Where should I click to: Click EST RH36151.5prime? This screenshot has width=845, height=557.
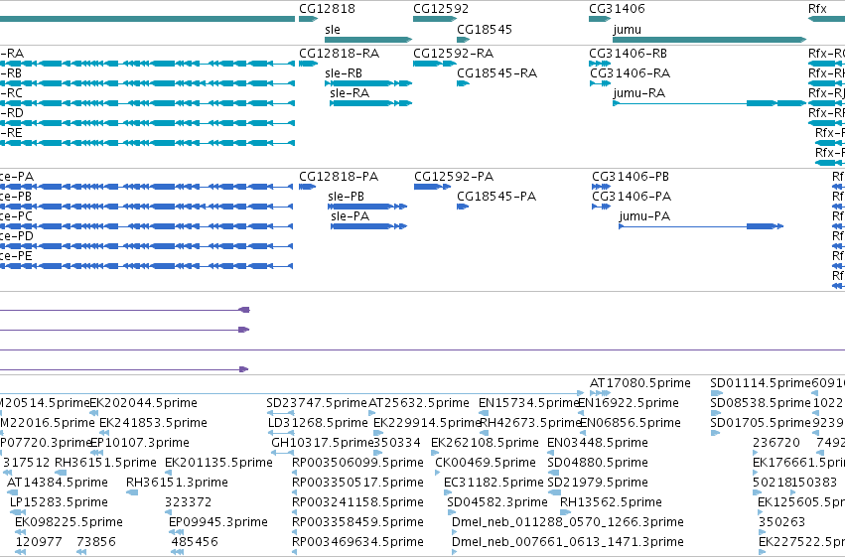click(105, 463)
